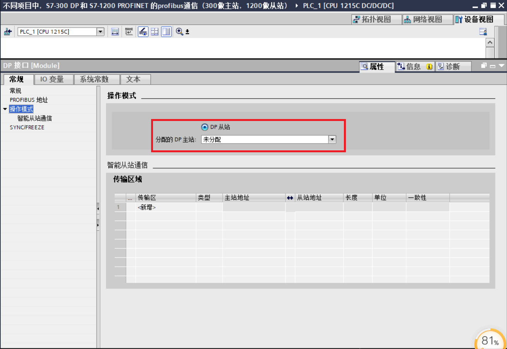Click the 单位 column header
Screen dimensions: 507x349
(x=389, y=197)
